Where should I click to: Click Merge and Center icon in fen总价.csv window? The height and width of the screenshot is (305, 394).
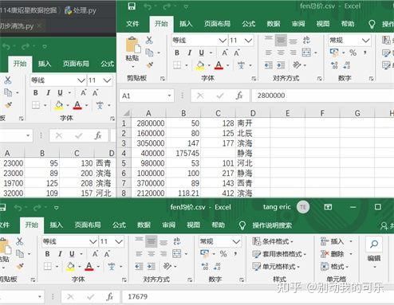pyautogui.click(x=306, y=53)
